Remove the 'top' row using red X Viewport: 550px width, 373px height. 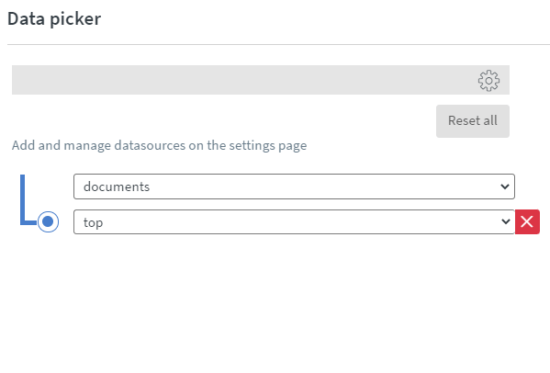pos(527,221)
